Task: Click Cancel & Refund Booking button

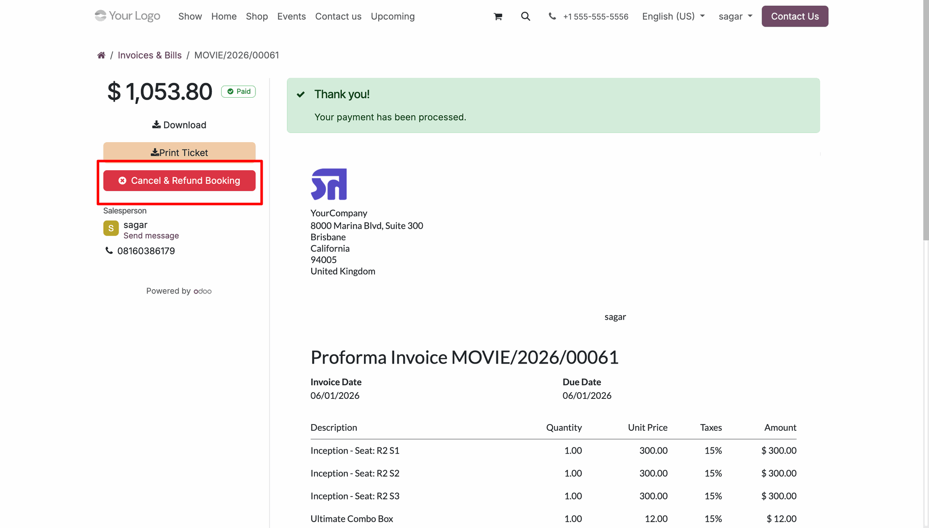Action: pos(179,180)
